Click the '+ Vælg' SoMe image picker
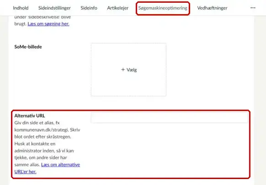Image resolution: width=266 pixels, height=185 pixels. (x=128, y=70)
